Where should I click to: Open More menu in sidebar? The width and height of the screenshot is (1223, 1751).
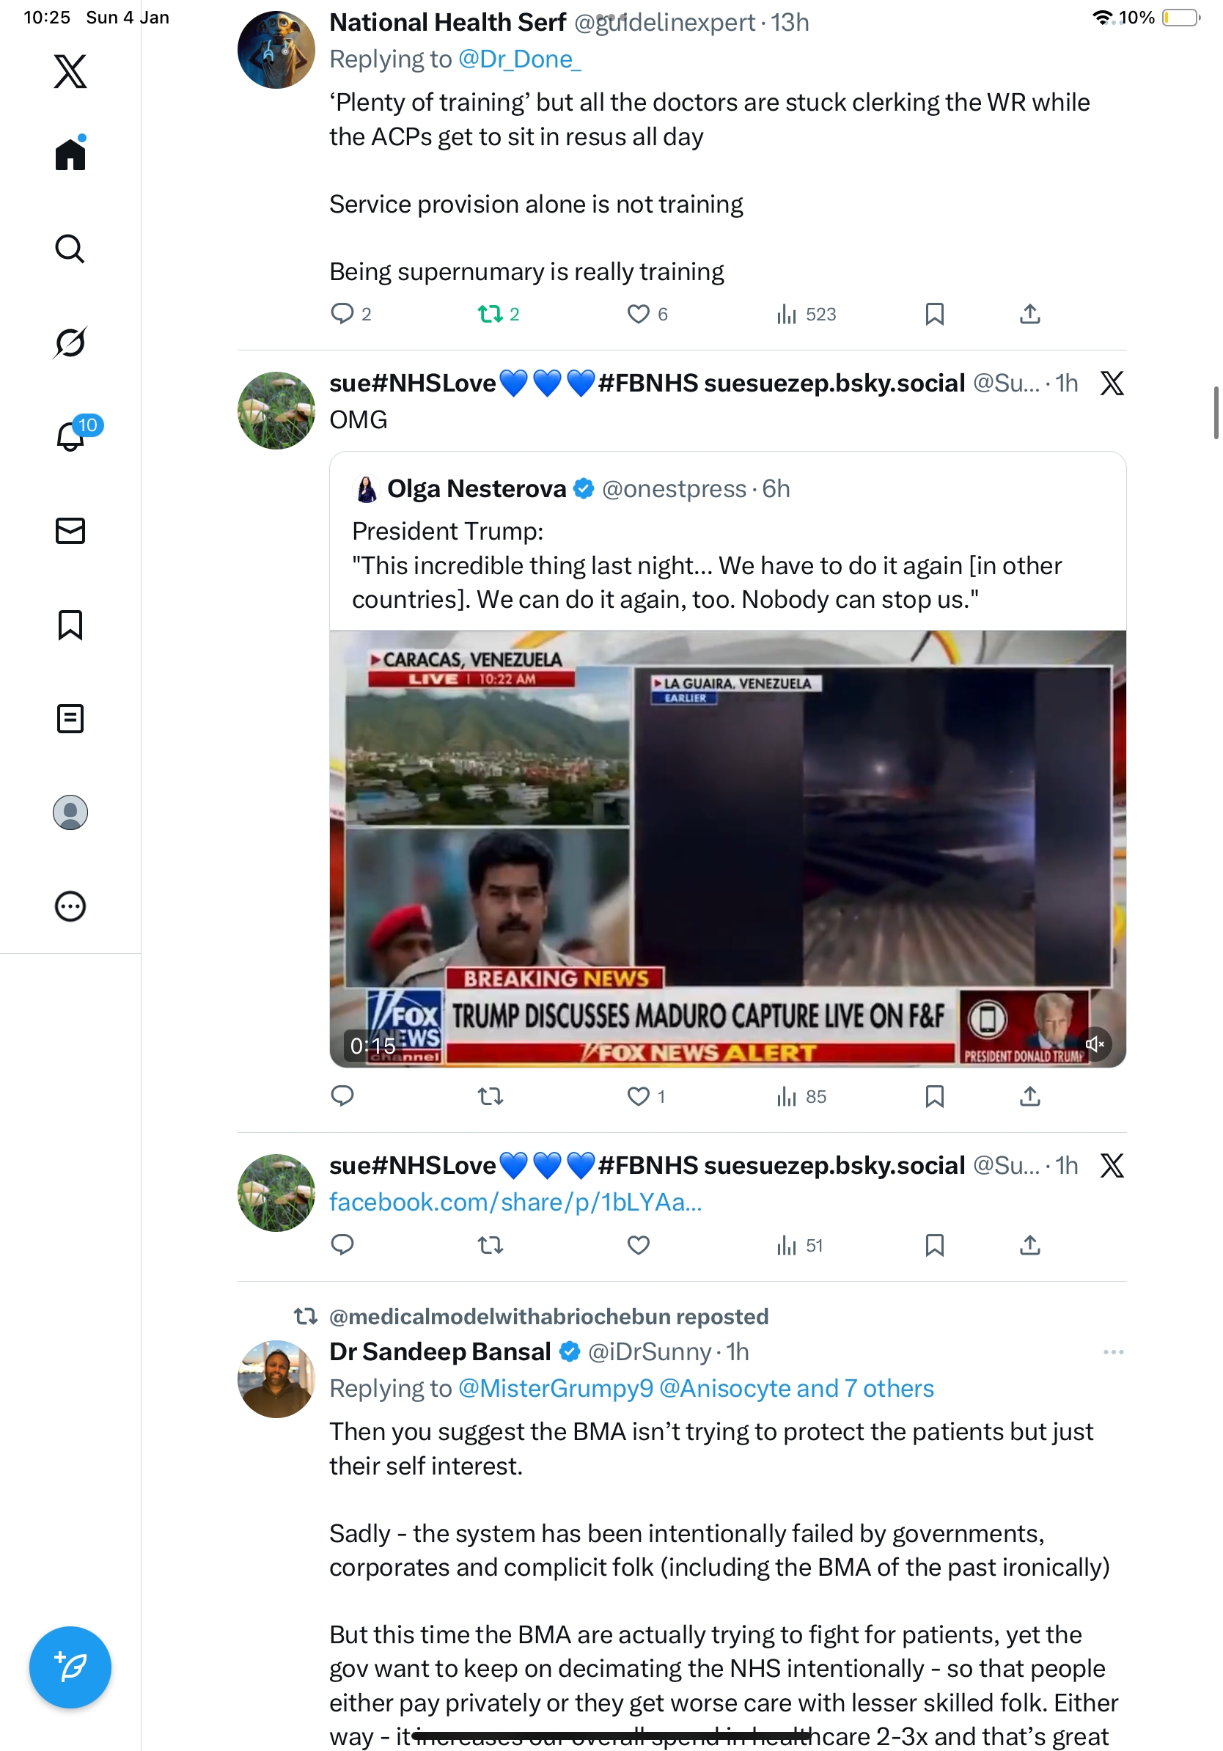pyautogui.click(x=70, y=907)
